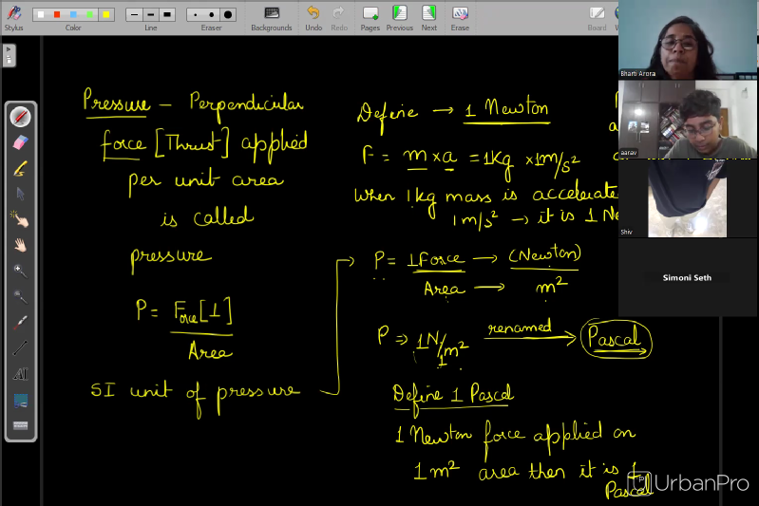Viewport: 759px width, 506px height.
Task: Choose the straight line tool in side palette
Action: [x=21, y=348]
